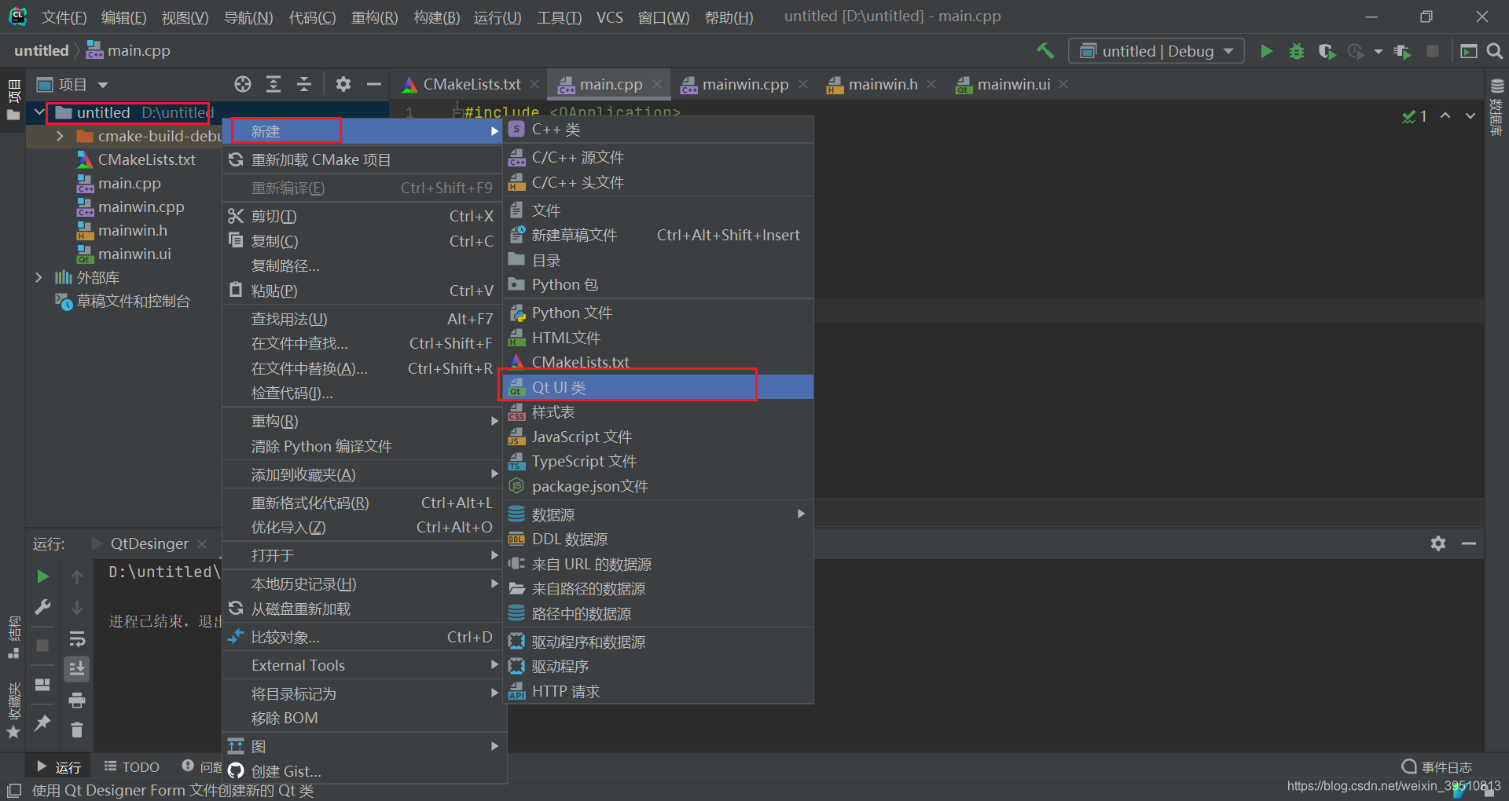
Task: Select C/C++ 头文件 entry
Action: point(658,182)
